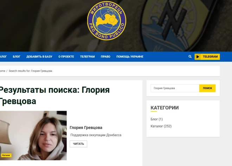Click the КАТЕГОРИИ heading
Screen dimensions: 232x166
point(165,108)
